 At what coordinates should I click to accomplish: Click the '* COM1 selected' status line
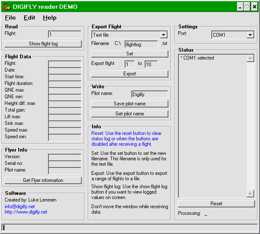tap(197, 58)
